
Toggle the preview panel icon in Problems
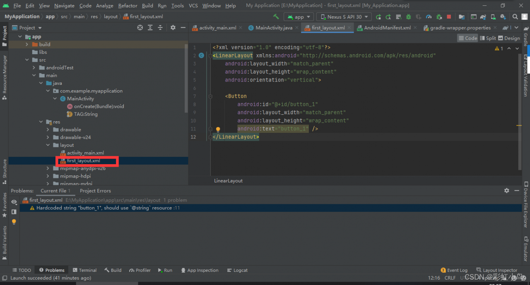pos(14,212)
